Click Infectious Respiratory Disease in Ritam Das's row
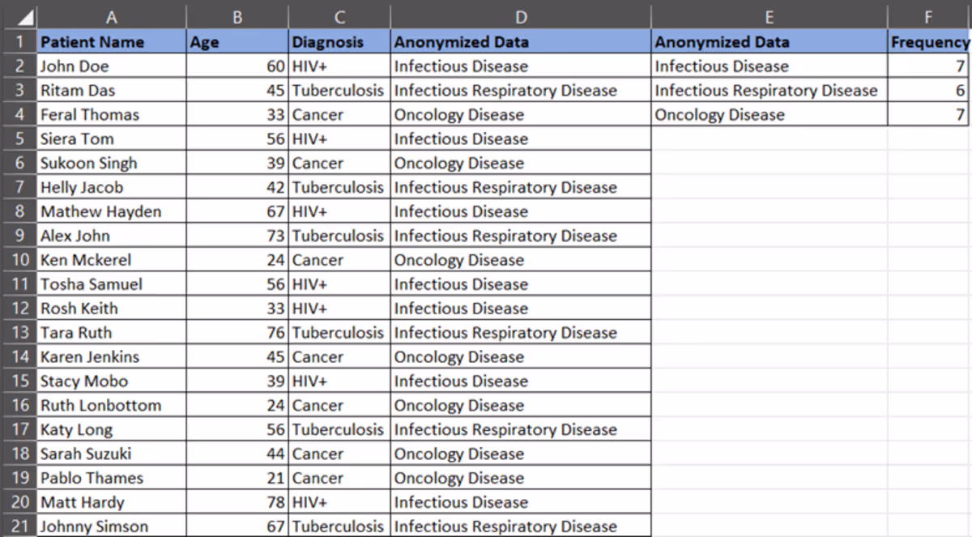The width and height of the screenshot is (972, 537). [521, 91]
